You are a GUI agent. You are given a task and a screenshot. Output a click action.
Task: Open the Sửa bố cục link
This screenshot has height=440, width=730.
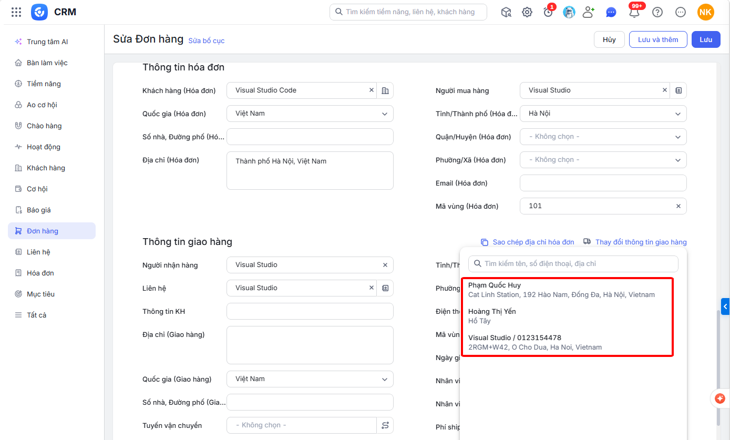coord(207,40)
